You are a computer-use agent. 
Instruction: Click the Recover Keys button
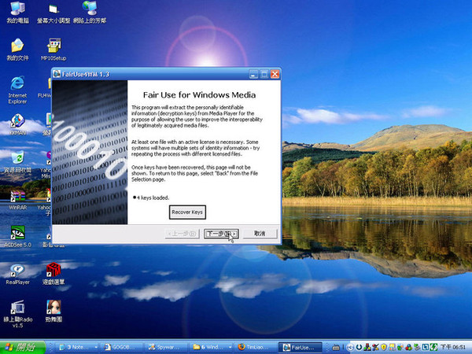pos(187,212)
